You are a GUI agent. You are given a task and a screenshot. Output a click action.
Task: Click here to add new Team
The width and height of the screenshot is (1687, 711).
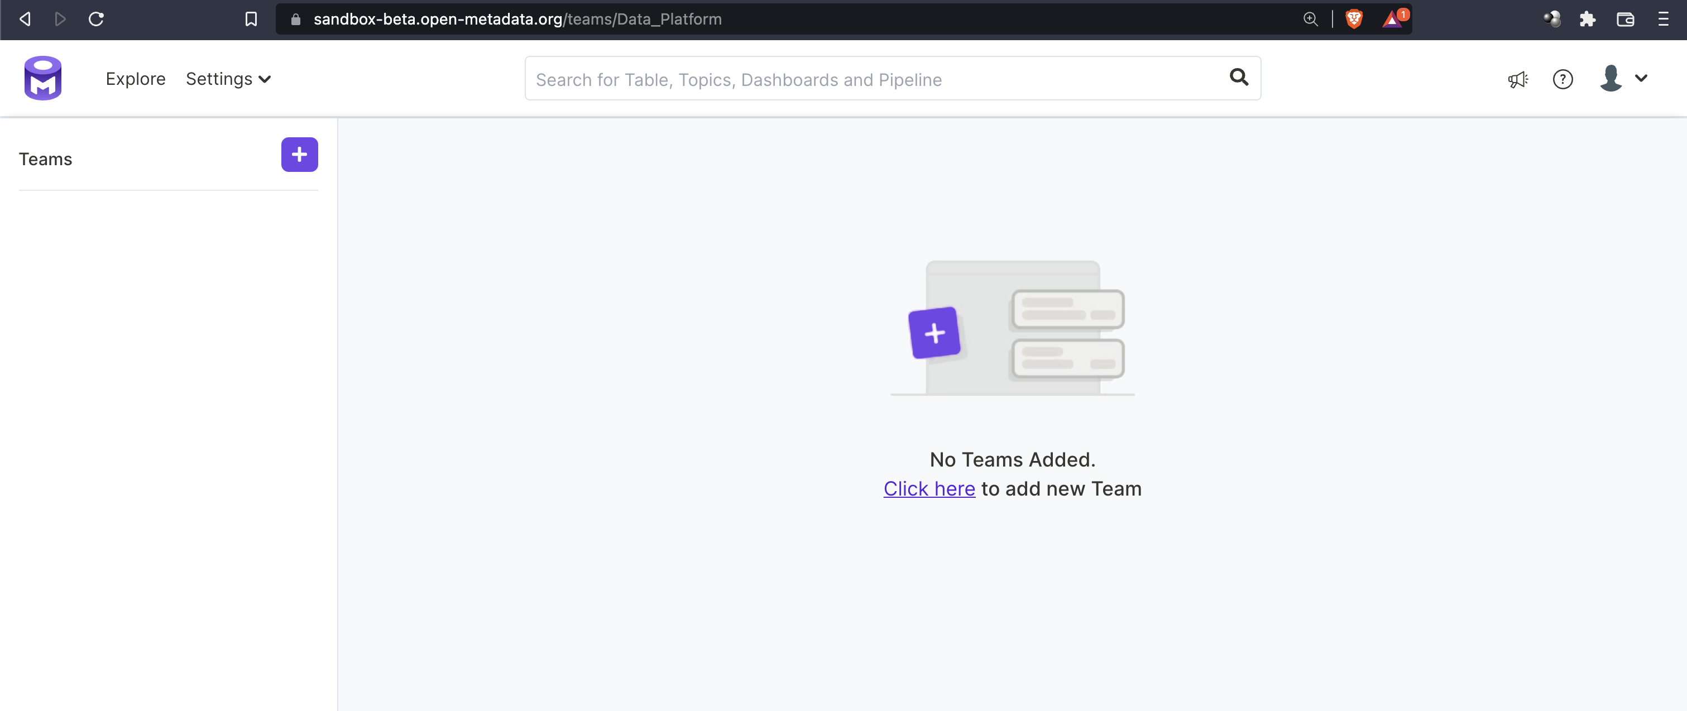(x=929, y=488)
